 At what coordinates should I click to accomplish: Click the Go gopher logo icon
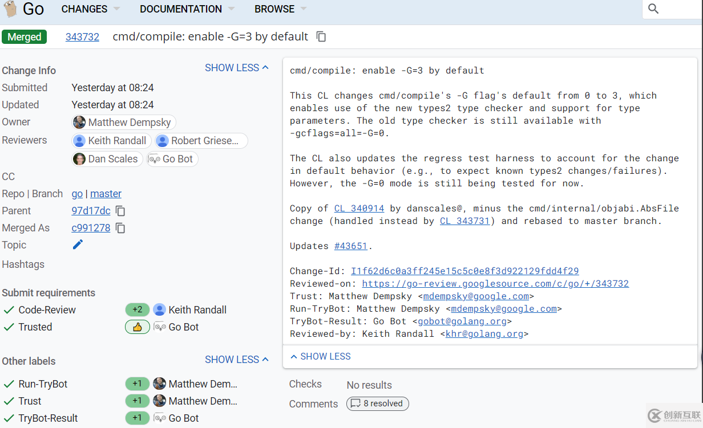coord(10,9)
